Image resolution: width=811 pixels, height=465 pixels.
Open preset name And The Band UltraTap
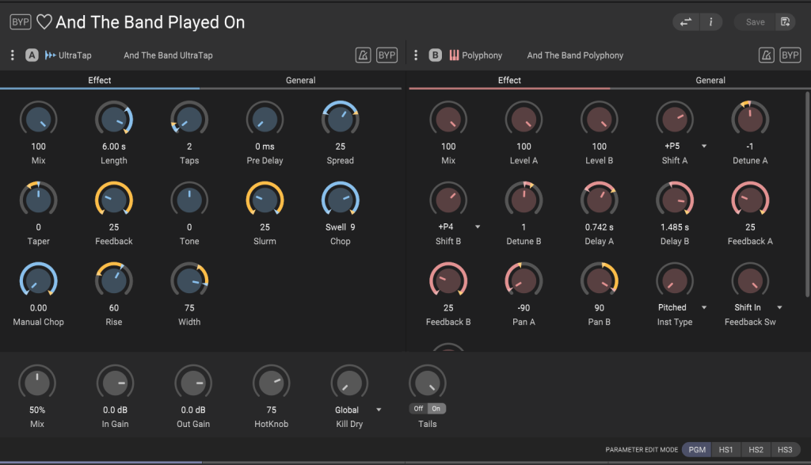click(168, 55)
